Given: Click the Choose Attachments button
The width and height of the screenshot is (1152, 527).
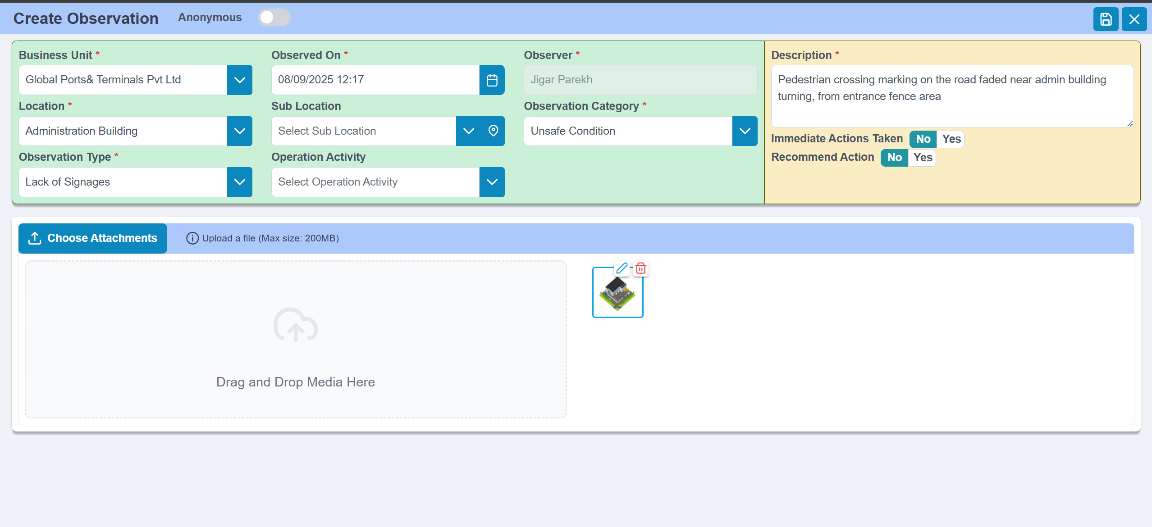Looking at the screenshot, I should click(93, 238).
